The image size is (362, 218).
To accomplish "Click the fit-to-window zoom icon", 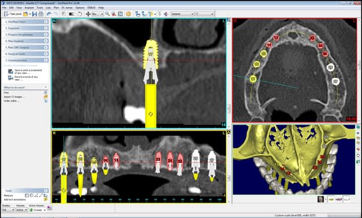I will tap(120, 14).
